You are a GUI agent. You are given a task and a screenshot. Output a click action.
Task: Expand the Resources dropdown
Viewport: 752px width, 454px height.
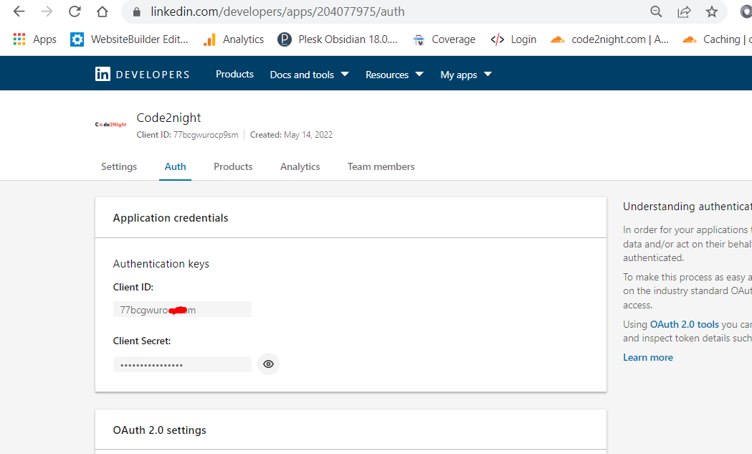pyautogui.click(x=394, y=75)
